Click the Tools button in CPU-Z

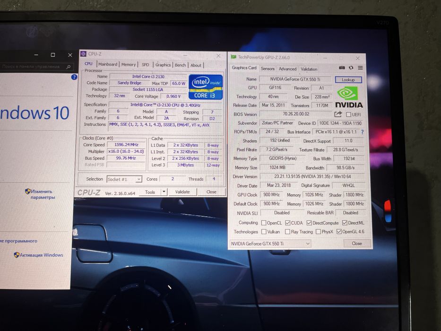150,192
